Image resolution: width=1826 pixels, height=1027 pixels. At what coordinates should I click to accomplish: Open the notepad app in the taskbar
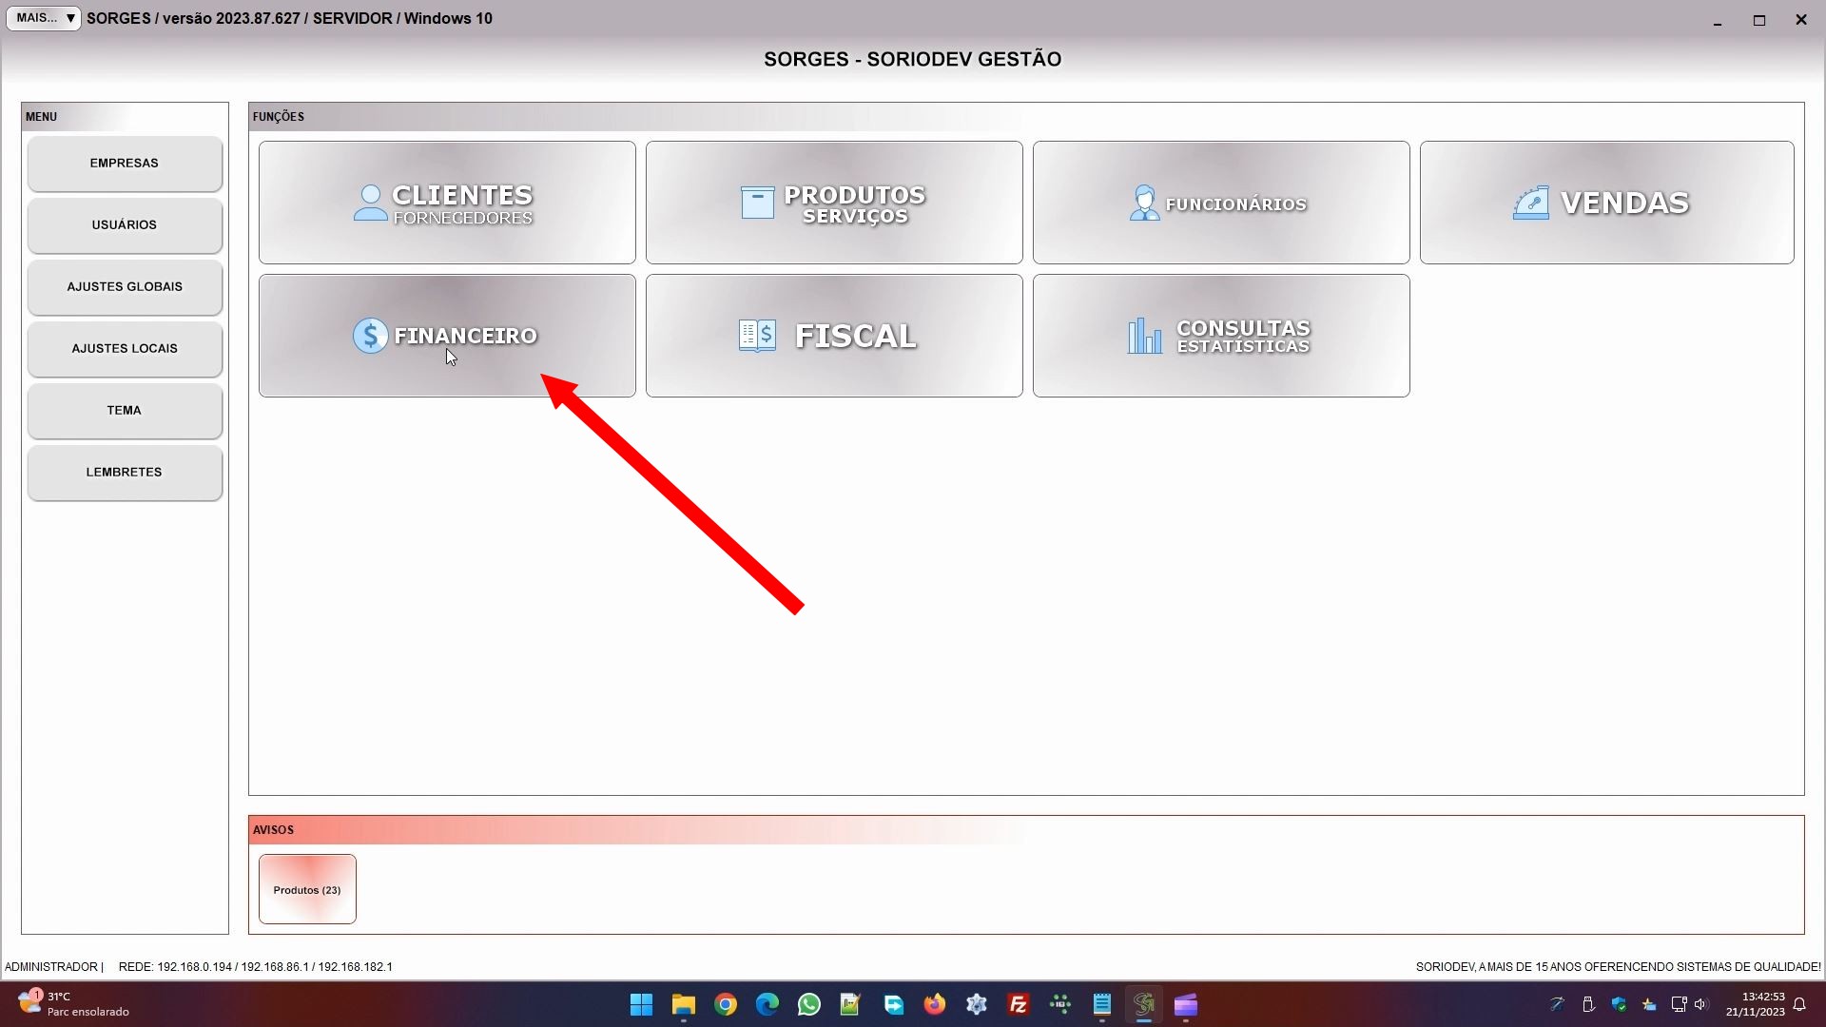click(1102, 1005)
